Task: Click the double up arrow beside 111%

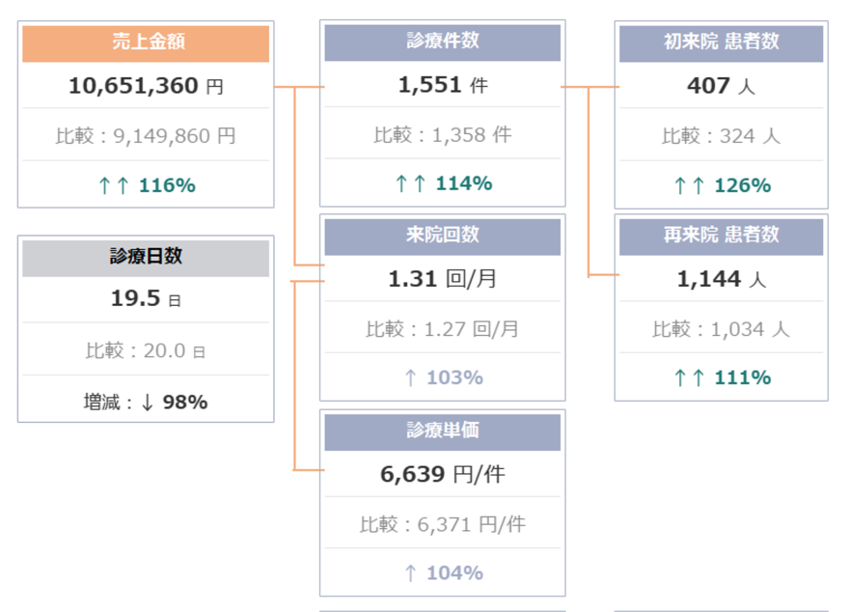Action: [x=690, y=377]
